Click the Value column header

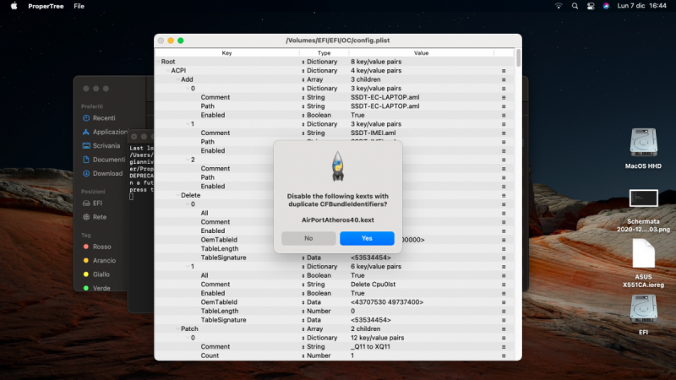tap(421, 53)
